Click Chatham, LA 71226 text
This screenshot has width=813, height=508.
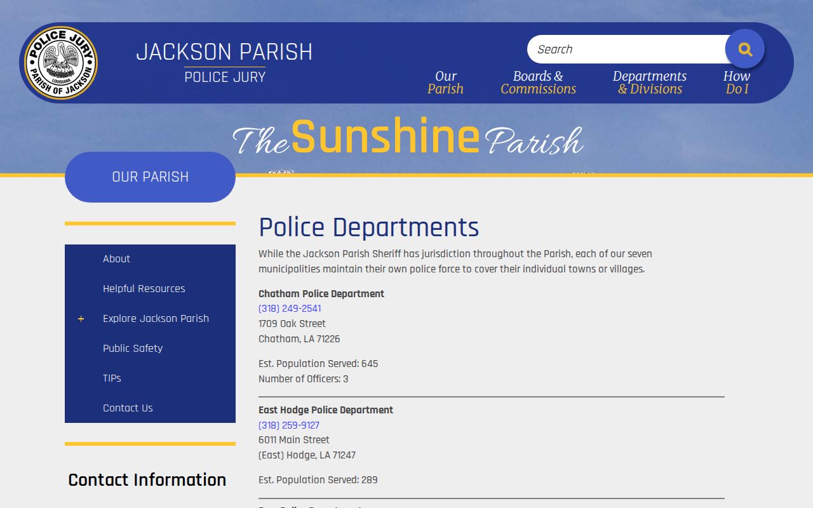[x=299, y=339]
